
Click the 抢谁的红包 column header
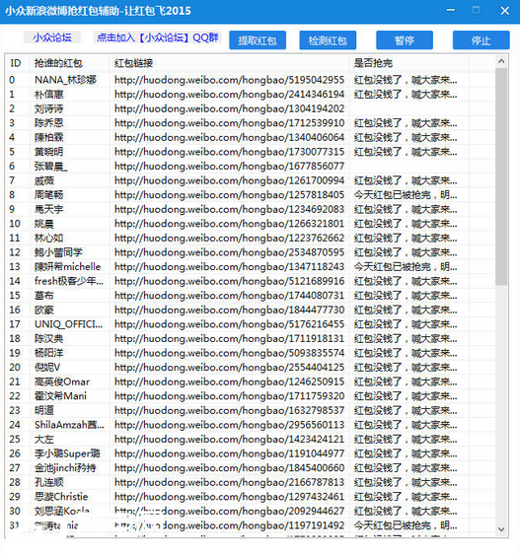58,63
